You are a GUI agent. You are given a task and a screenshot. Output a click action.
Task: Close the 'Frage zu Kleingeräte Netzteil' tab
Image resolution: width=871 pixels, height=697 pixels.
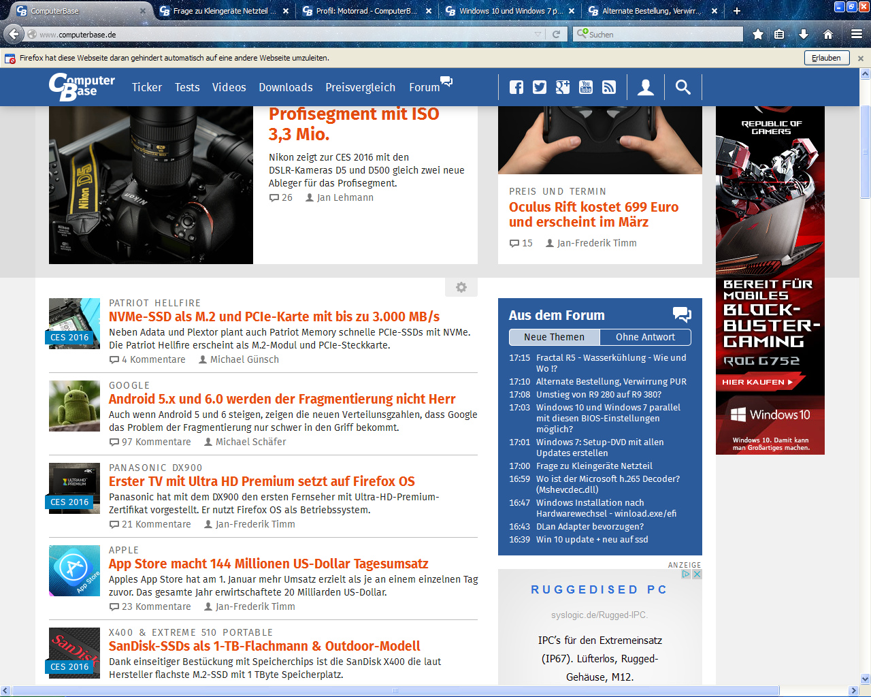(286, 11)
